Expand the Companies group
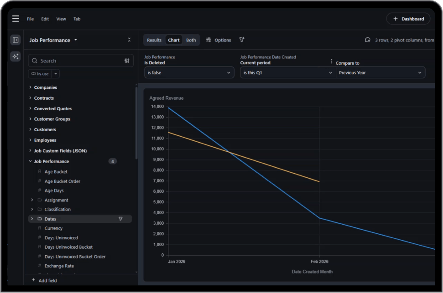The height and width of the screenshot is (293, 443). [x=30, y=87]
